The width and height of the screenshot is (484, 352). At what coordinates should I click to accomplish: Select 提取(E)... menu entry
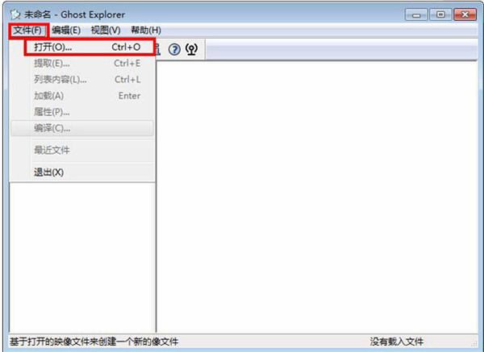(x=82, y=64)
